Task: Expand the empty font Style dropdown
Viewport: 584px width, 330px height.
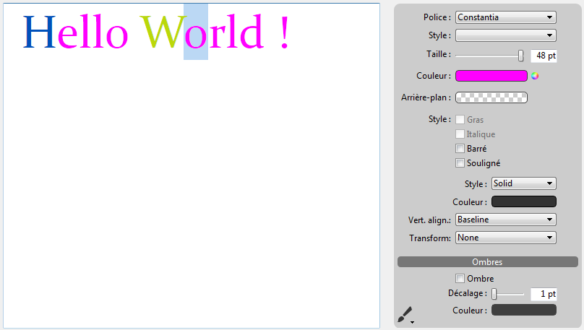Action: click(x=505, y=35)
